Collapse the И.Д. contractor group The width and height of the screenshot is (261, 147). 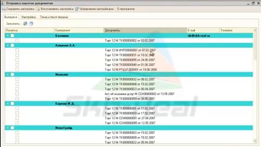pos(8,103)
